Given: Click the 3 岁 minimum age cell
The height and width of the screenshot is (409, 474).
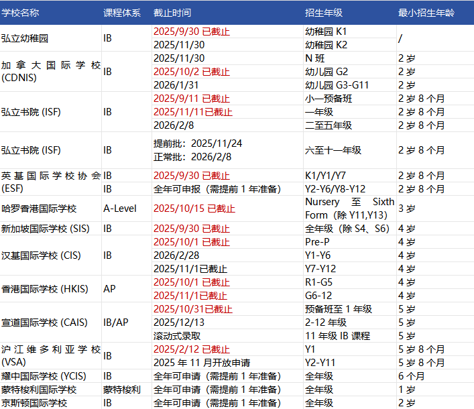Looking at the screenshot, I should tap(435, 209).
